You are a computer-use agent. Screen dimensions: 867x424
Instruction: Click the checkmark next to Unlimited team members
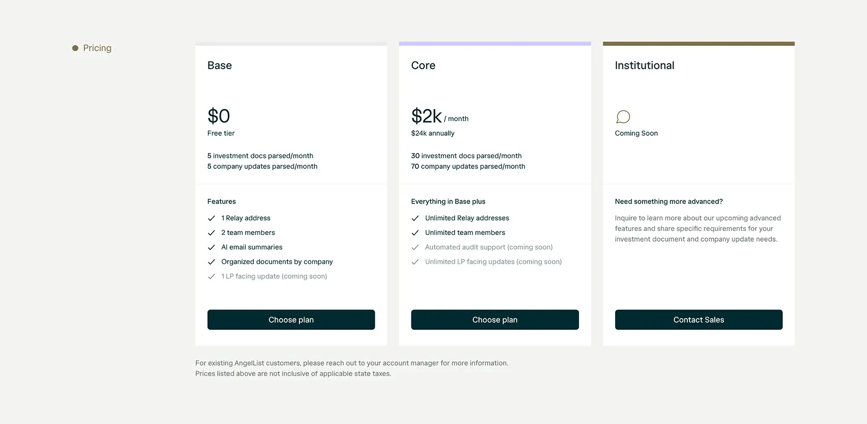point(415,233)
